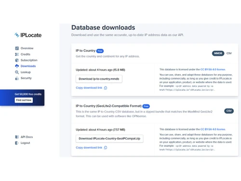Click the 'IP to Country (GeoLite2-Compatible Format)' title
The width and height of the screenshot is (241, 181).
click(108, 106)
